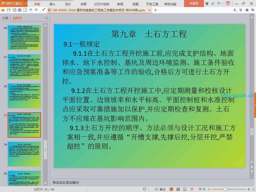Click the Export to PDF icon
The height and width of the screenshot is (192, 256).
(x=14, y=10)
